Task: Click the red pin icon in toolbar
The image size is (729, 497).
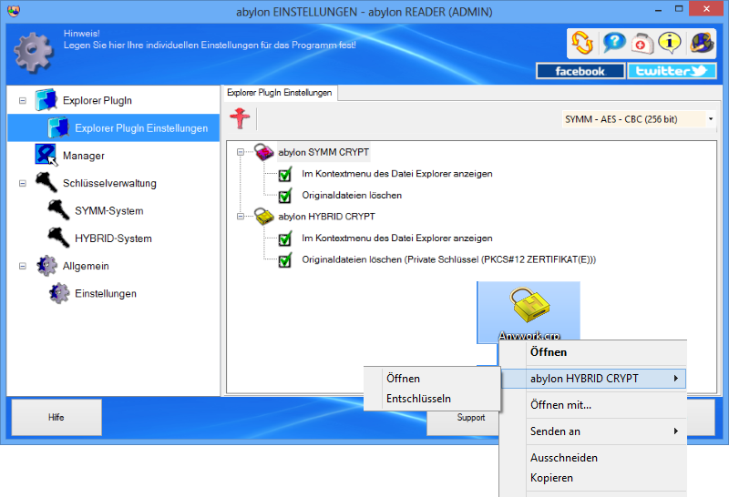Action: click(x=239, y=118)
